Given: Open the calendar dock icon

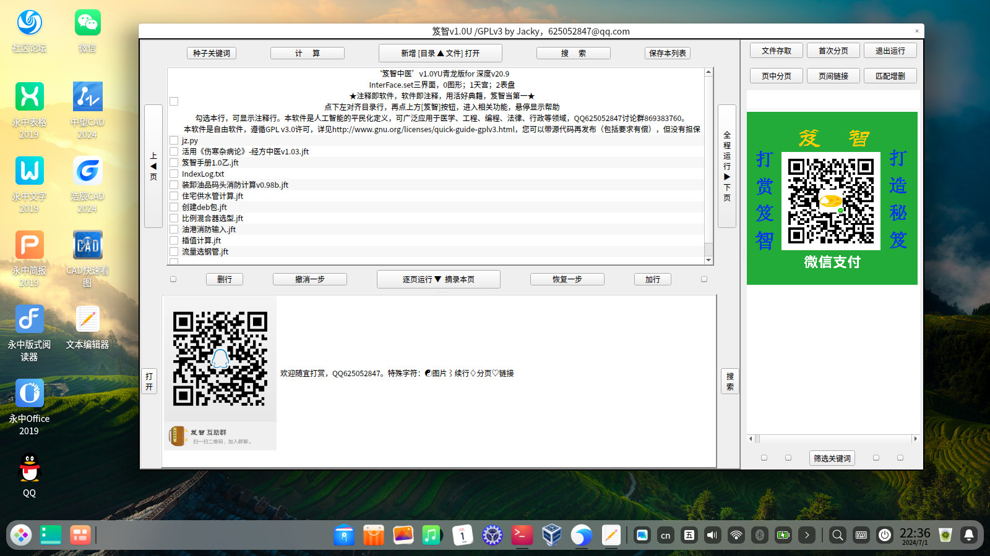Looking at the screenshot, I should click(462, 535).
